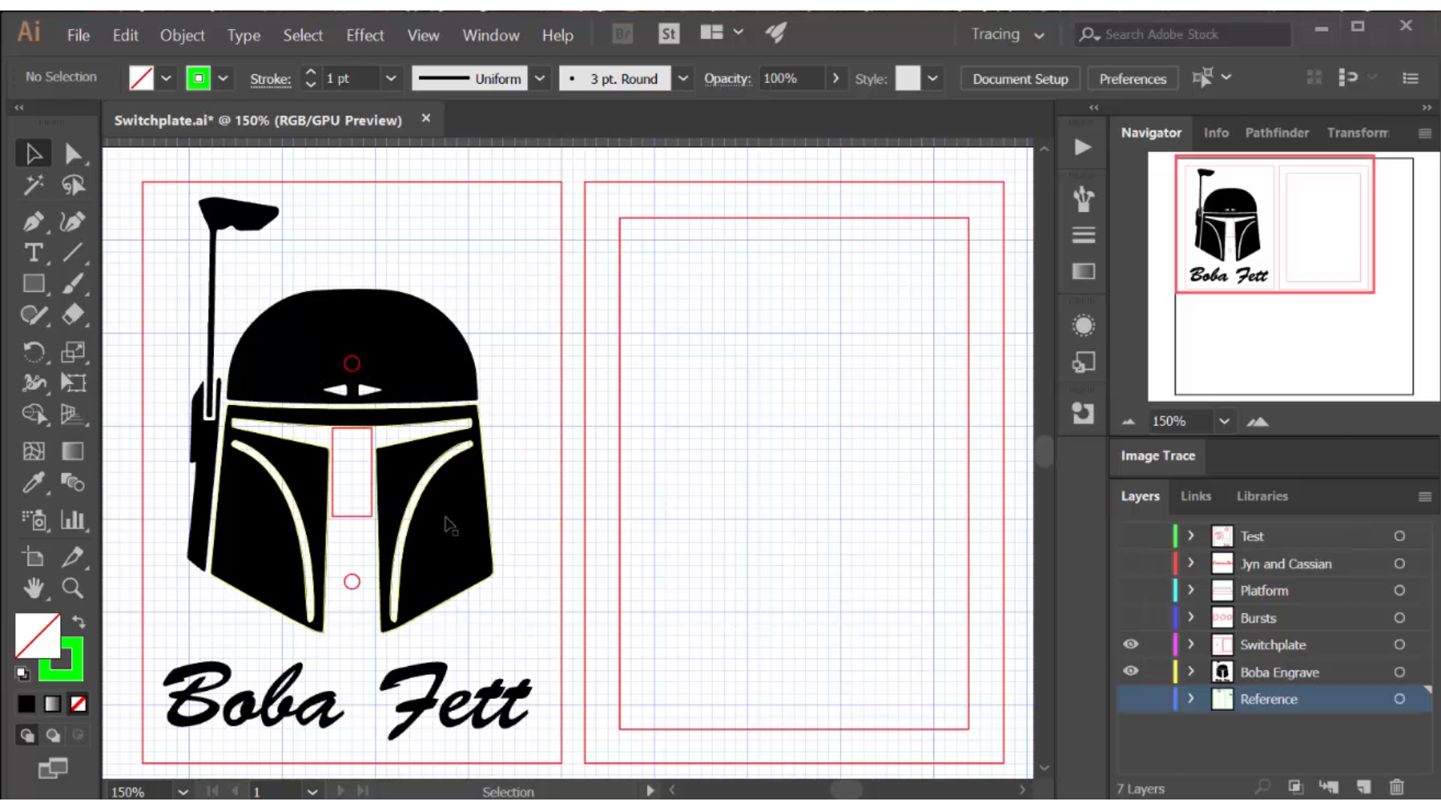Open the Actions play-button panel icon

pyautogui.click(x=1082, y=147)
